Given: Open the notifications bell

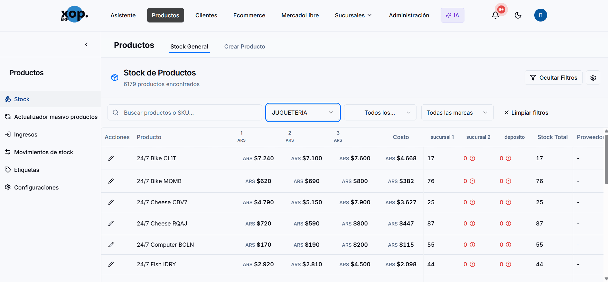Looking at the screenshot, I should point(495,15).
